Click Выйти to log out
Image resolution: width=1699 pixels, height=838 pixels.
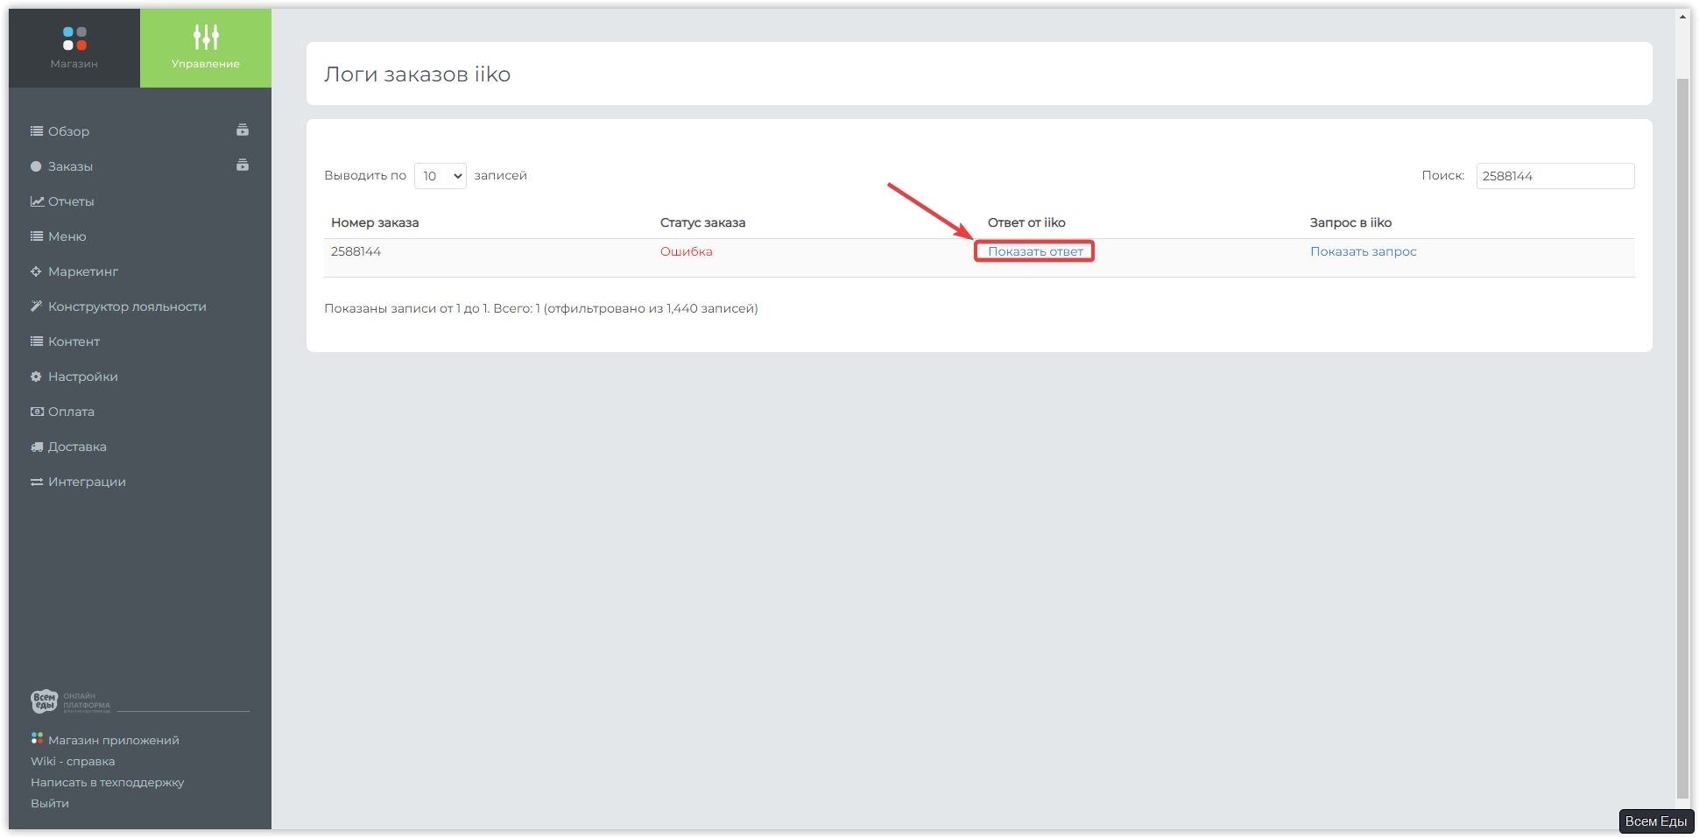[x=50, y=804]
